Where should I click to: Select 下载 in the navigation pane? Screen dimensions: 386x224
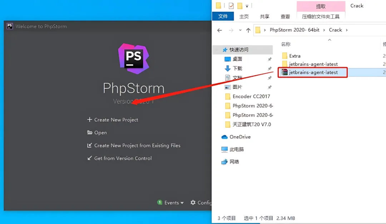click(237, 68)
